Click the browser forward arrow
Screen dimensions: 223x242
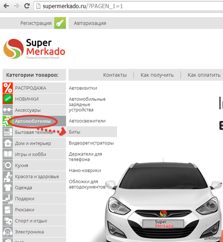16,6
